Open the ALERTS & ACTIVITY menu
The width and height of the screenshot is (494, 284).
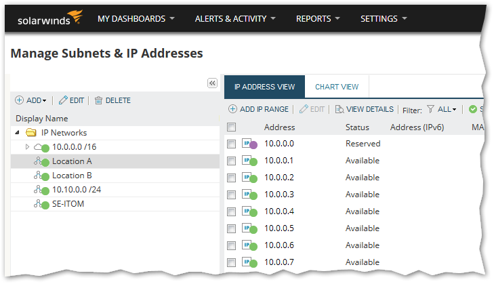tap(235, 19)
